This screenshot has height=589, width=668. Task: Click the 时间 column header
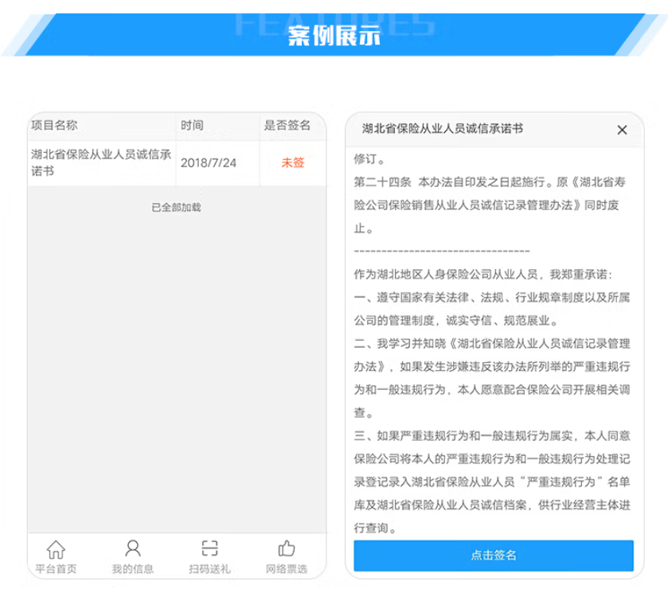click(192, 126)
